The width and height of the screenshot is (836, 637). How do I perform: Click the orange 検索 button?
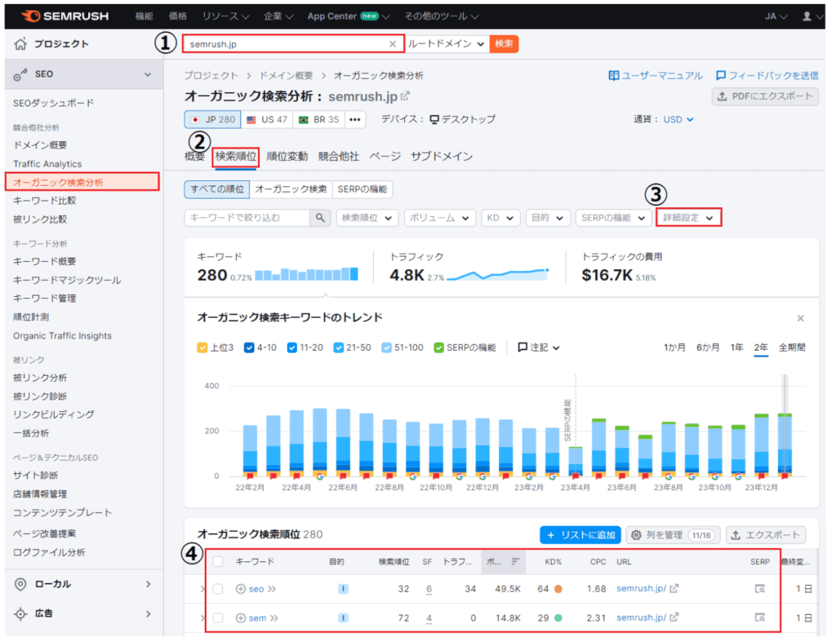click(504, 44)
